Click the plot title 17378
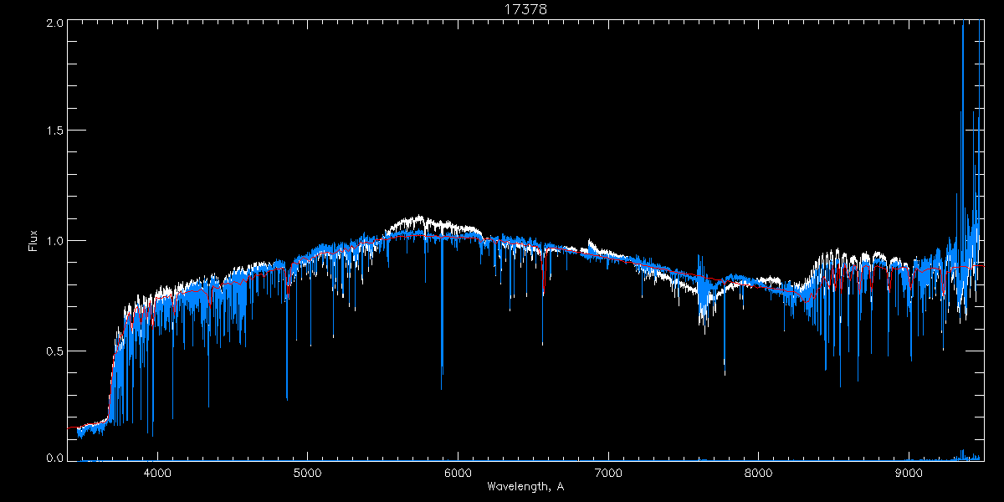 [x=525, y=9]
